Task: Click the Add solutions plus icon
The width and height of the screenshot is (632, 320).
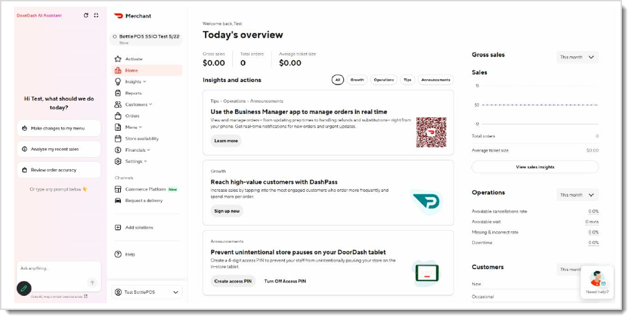Action: 118,227
